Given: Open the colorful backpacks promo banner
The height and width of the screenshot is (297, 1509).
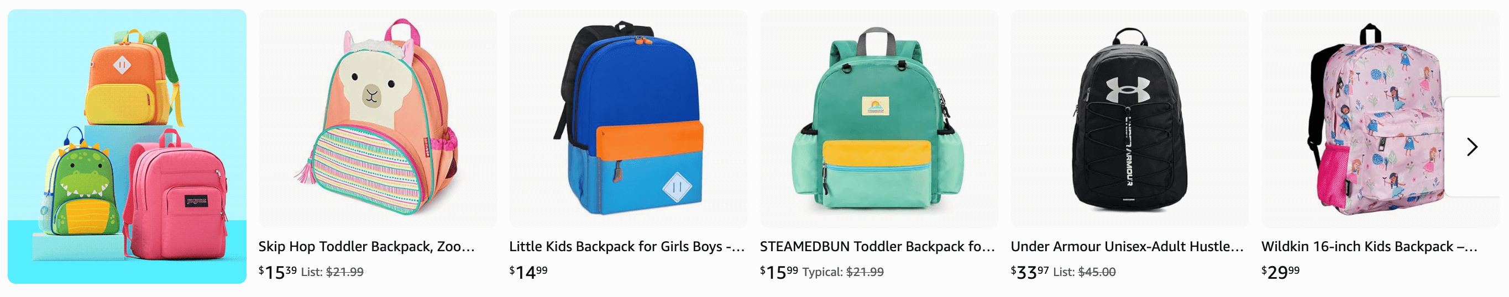Looking at the screenshot, I should 127,146.
